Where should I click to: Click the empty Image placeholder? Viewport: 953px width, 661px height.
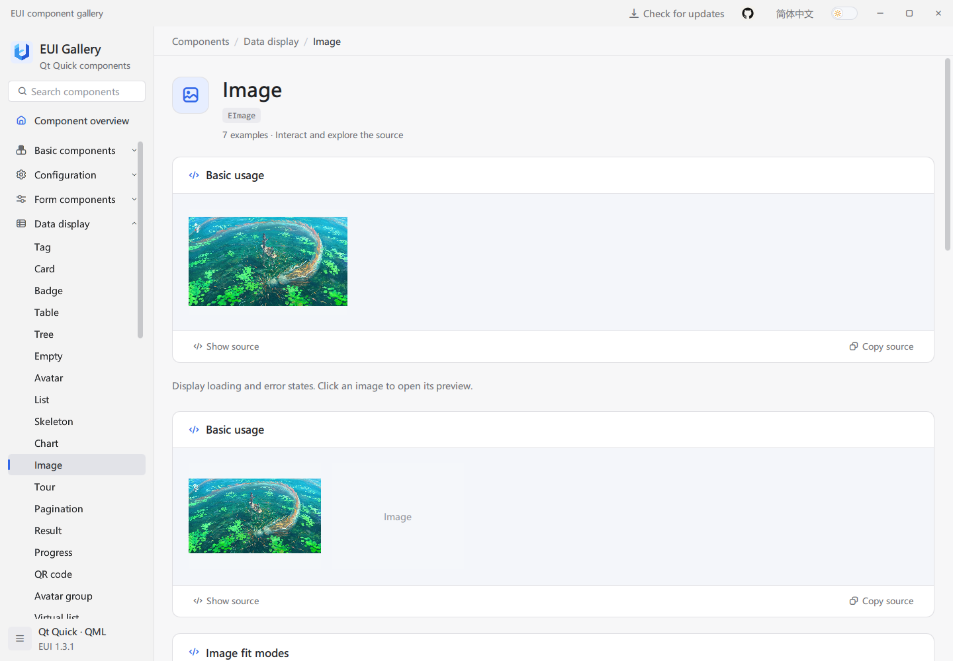pyautogui.click(x=398, y=516)
